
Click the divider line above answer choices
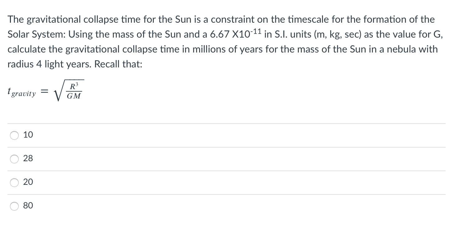click(x=225, y=123)
